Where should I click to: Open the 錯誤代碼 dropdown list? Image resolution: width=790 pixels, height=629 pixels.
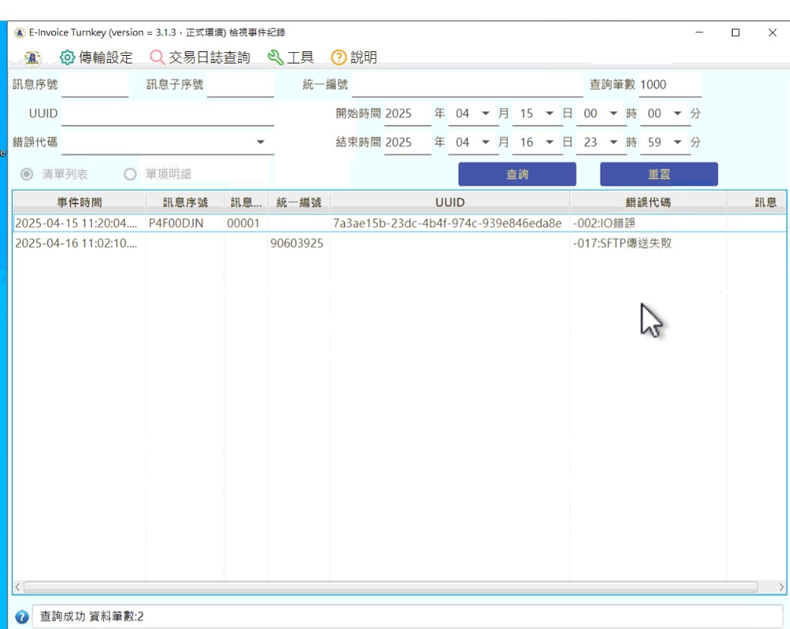(x=260, y=142)
